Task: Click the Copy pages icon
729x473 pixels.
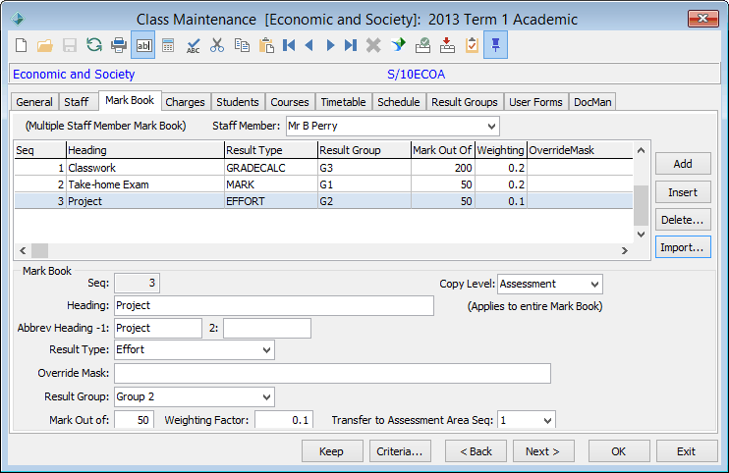Action: (x=242, y=45)
